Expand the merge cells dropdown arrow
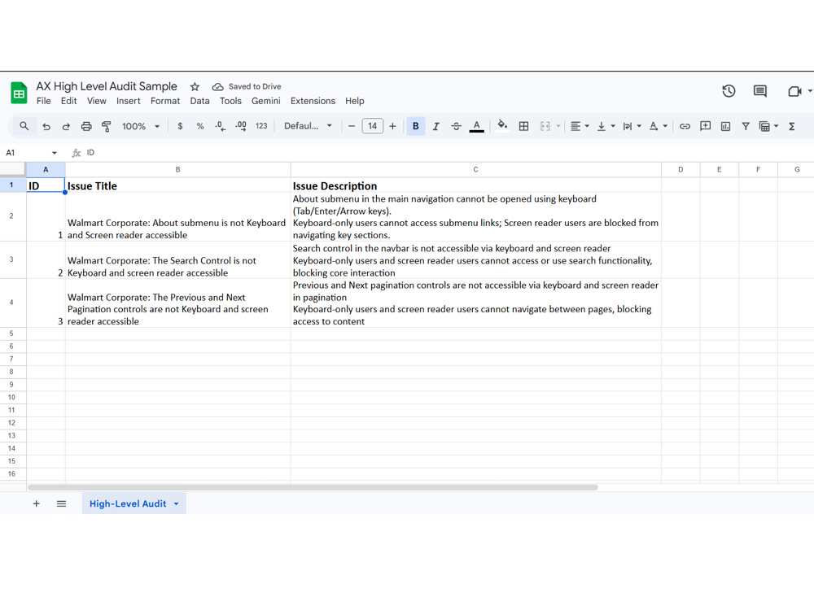This screenshot has width=814, height=610. 558,126
